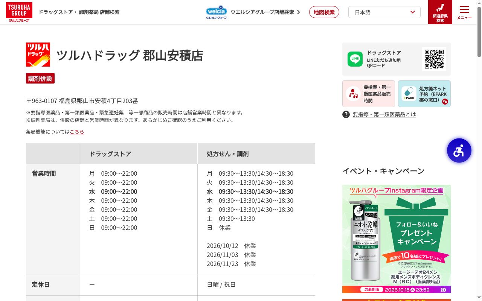The image size is (482, 301).
Task: Click the Welcia group logo
Action: 216,12
